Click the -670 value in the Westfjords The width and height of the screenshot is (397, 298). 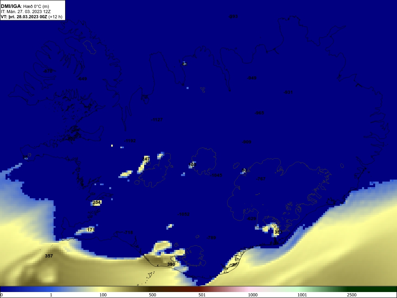click(x=48, y=71)
